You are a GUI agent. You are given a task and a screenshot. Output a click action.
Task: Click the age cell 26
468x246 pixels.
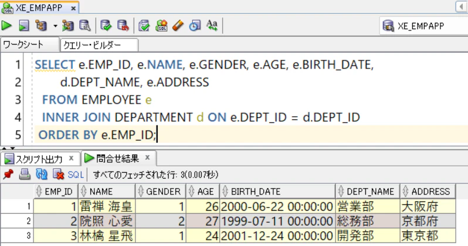[x=203, y=206]
